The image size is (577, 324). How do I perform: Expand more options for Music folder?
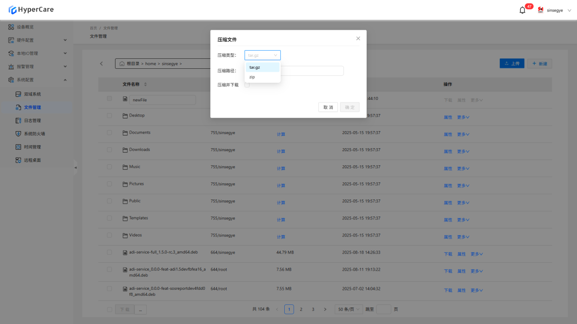tap(463, 169)
